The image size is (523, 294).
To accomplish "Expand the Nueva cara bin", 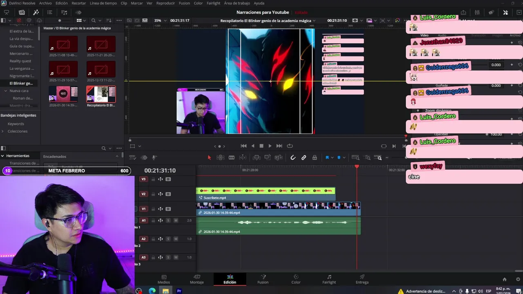I will click(6, 91).
